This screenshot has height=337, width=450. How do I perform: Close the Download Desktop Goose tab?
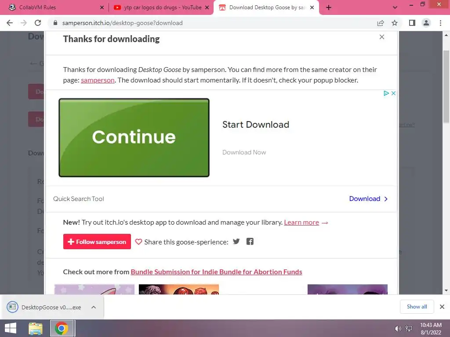coord(312,8)
